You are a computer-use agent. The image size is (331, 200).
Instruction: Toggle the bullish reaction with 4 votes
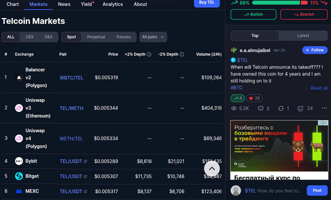238,98
